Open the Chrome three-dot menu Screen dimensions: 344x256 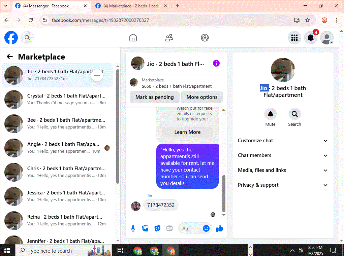(337, 20)
